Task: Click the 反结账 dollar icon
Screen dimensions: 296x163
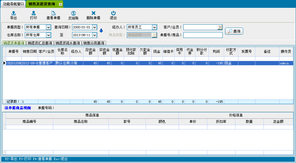Action: (74, 13)
